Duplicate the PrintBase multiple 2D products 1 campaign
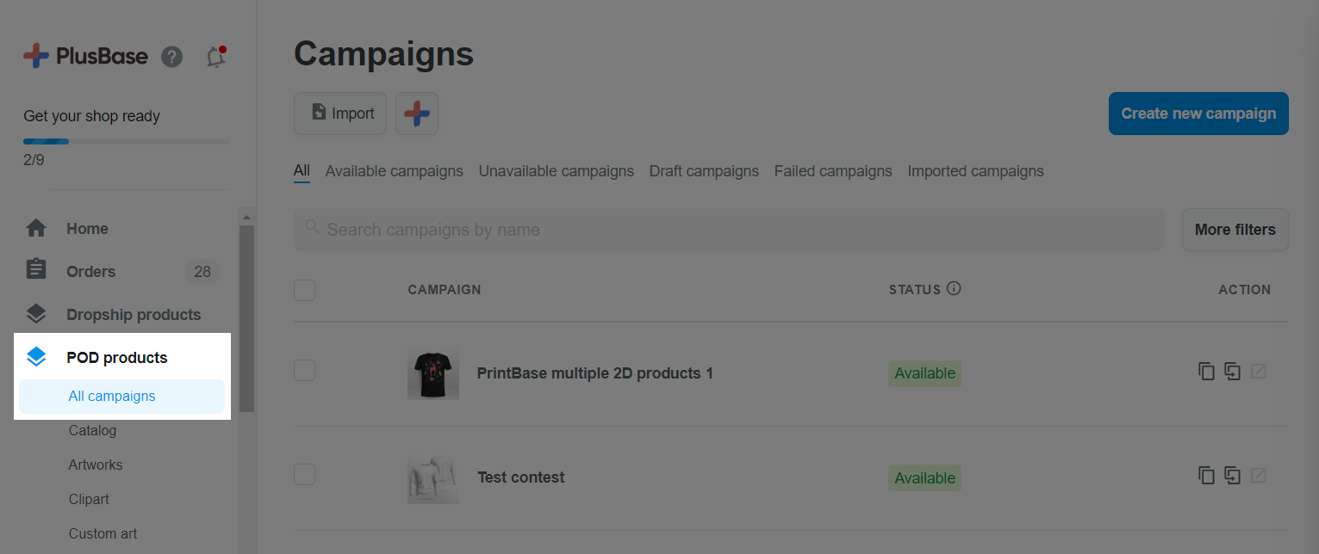 click(1206, 372)
